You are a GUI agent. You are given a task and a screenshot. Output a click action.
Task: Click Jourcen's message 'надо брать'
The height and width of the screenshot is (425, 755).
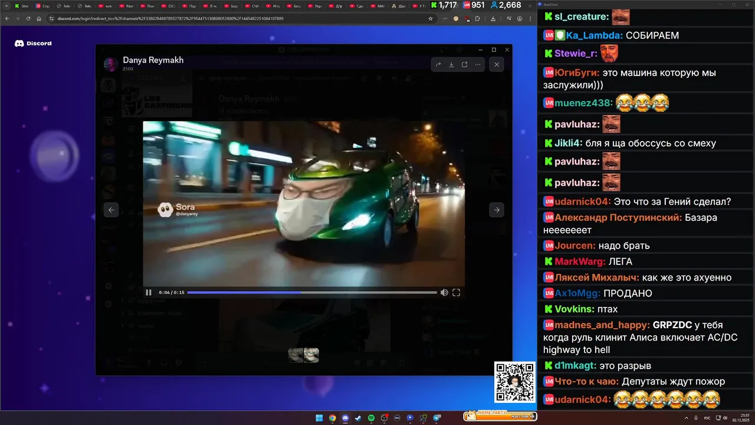(624, 246)
